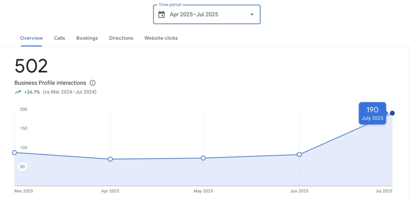Click the info icon beside Business Profile interactions

pyautogui.click(x=92, y=83)
